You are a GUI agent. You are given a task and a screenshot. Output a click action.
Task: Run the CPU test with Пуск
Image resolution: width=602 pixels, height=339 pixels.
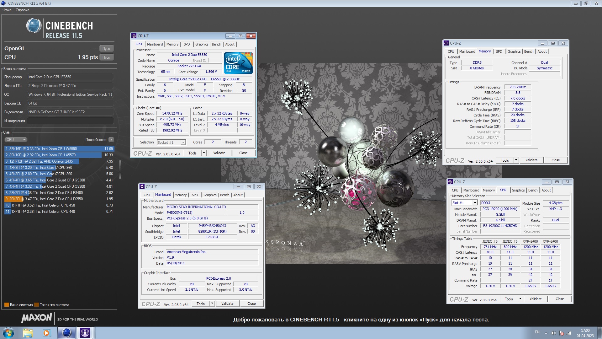(x=106, y=57)
